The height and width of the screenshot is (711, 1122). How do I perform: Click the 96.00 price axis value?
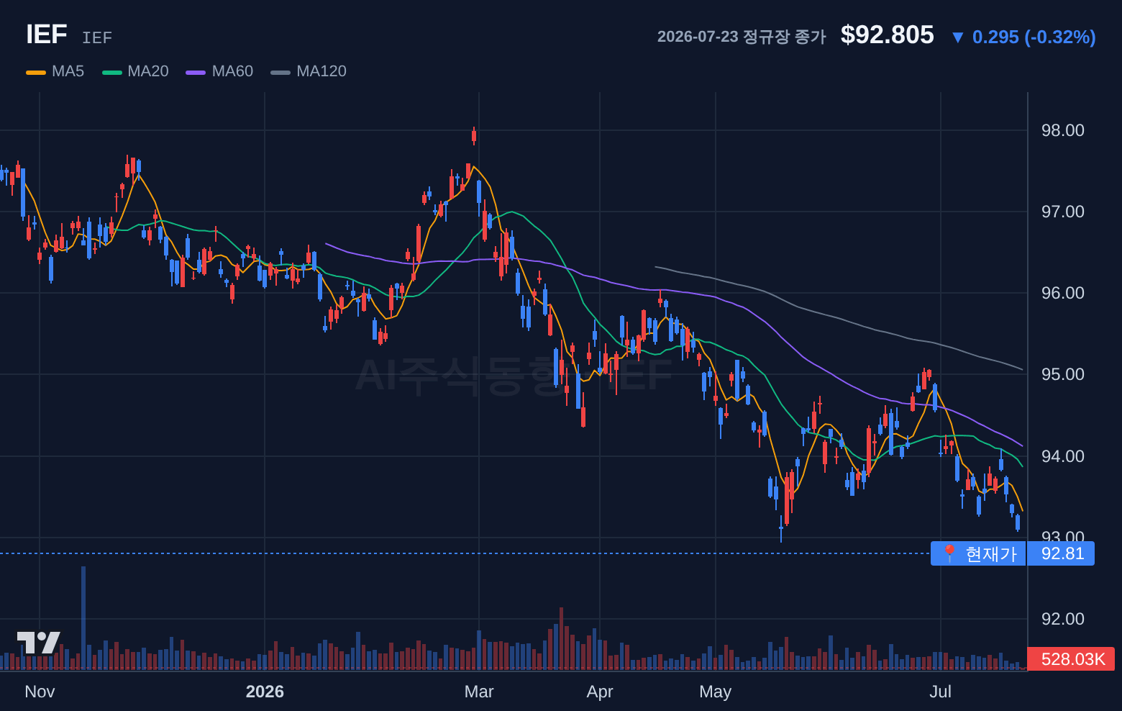pyautogui.click(x=1062, y=293)
